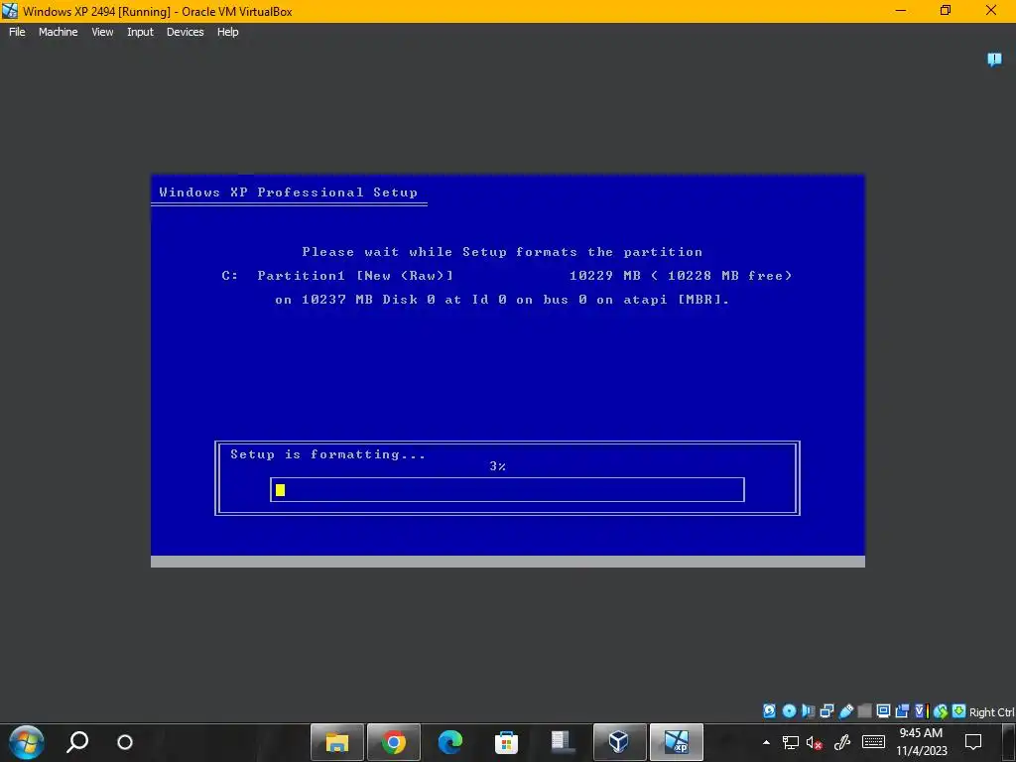
Task: Click 'Setup is formatting...' text
Action: pos(327,454)
